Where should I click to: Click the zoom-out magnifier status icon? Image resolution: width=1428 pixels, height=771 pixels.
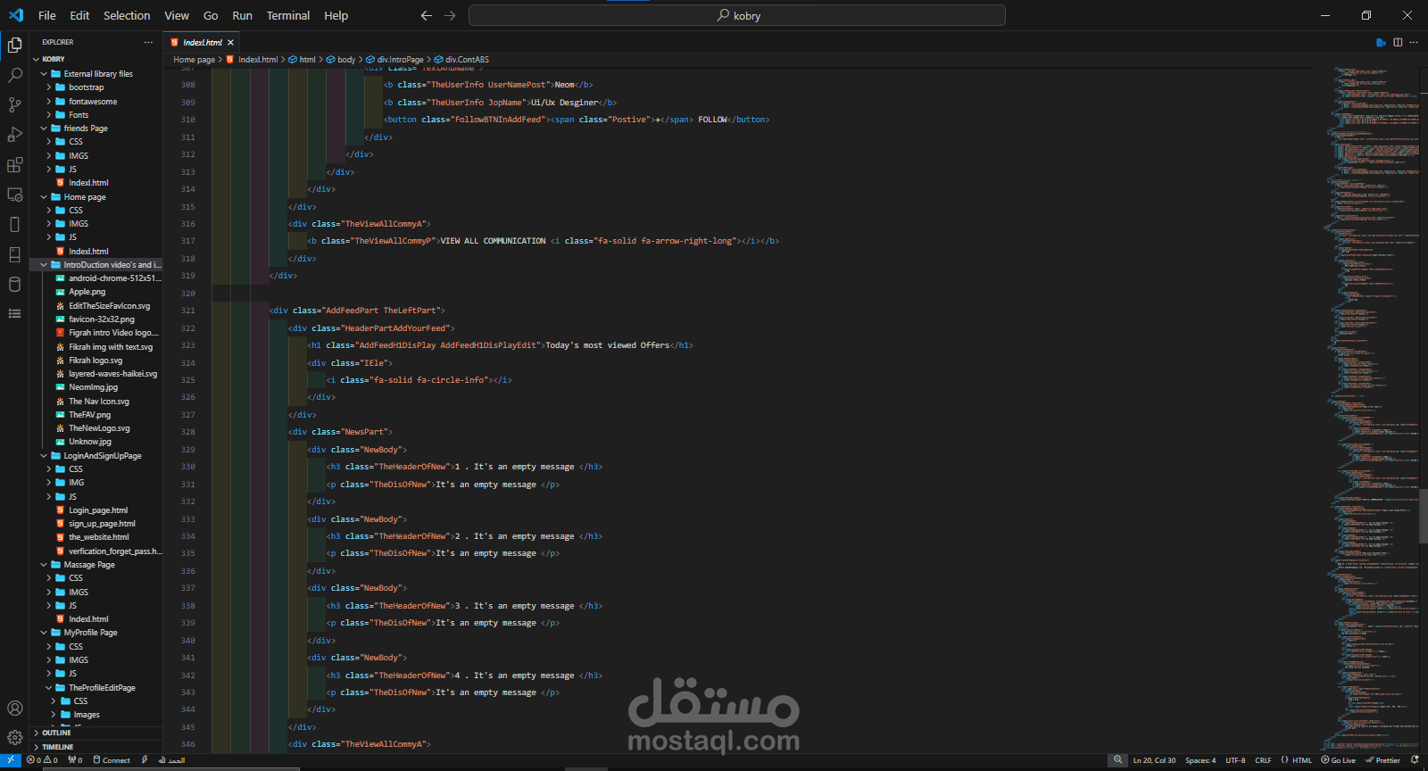tap(1117, 760)
